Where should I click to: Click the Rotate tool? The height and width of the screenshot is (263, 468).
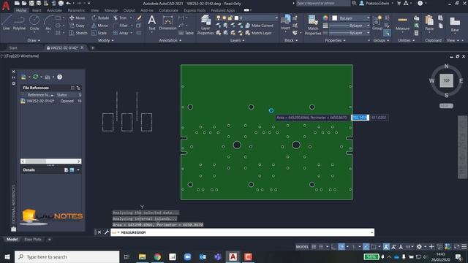tap(100, 18)
